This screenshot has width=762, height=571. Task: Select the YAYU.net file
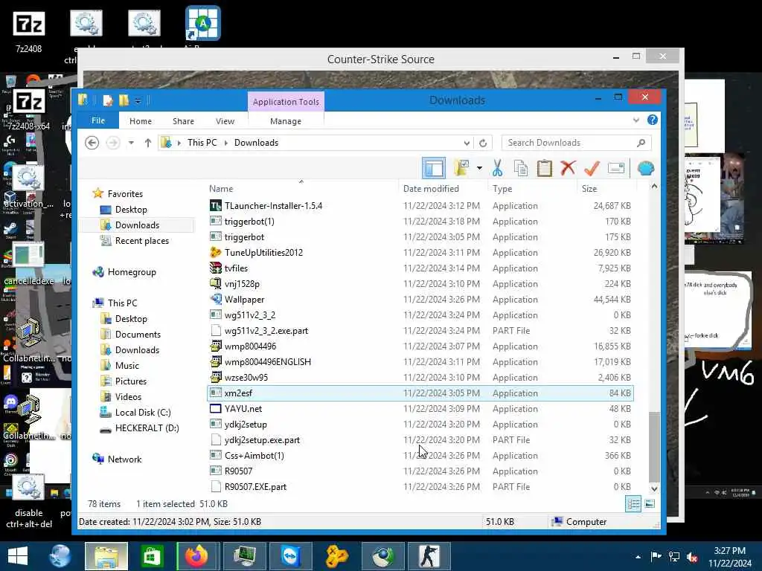(243, 409)
